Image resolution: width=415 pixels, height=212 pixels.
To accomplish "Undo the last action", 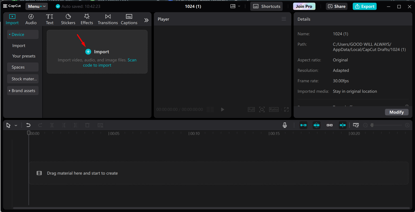I will pos(28,125).
